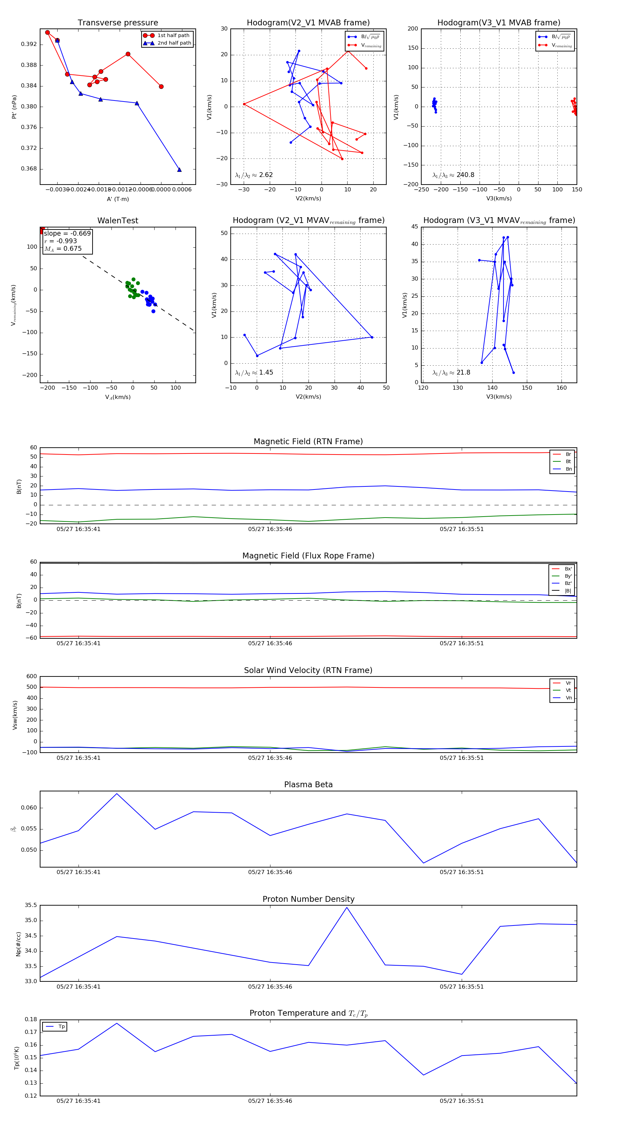Click the V_A(km/s) axis label in WalenTest
The image size is (617, 1132).
118,397
